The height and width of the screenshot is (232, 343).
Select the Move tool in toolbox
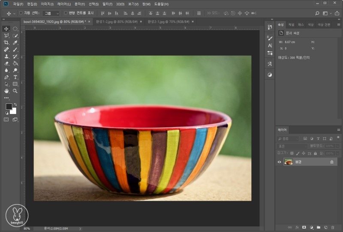(6, 29)
